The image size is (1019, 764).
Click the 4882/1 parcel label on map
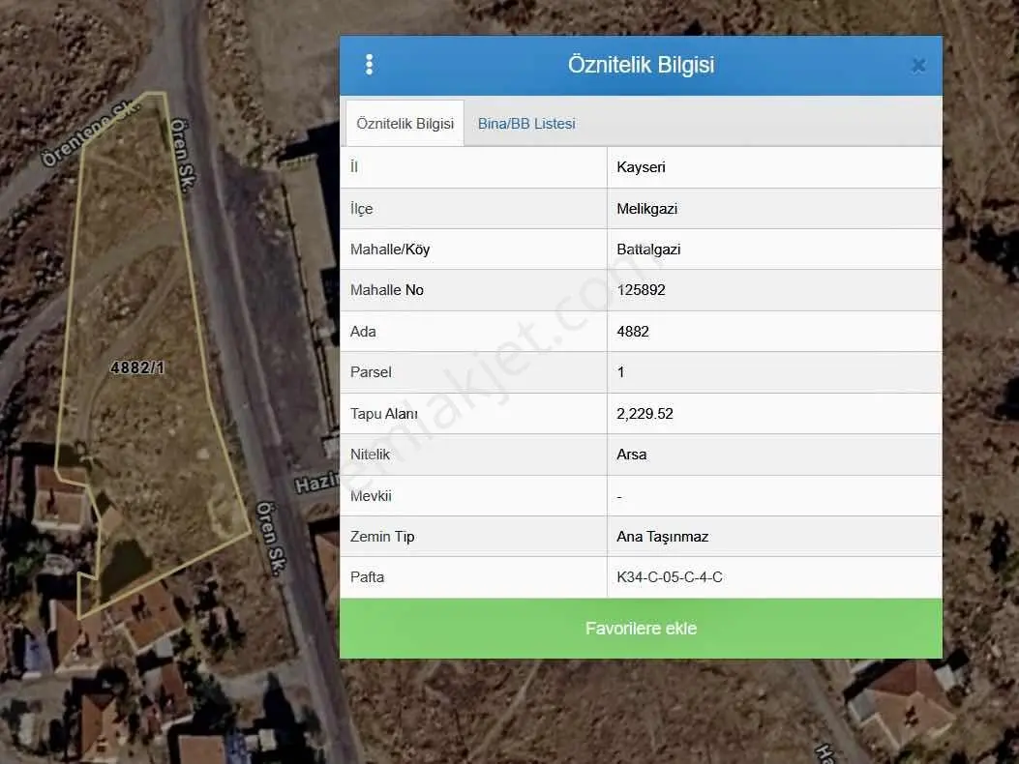137,367
